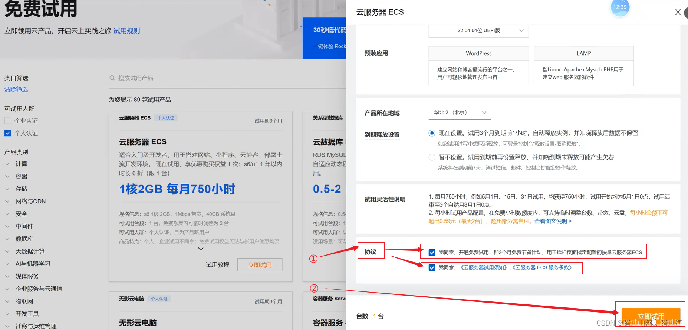This screenshot has height=330, width=688.
Task: Open the 云服务器试用须知 agreement link
Action: pyautogui.click(x=483, y=267)
